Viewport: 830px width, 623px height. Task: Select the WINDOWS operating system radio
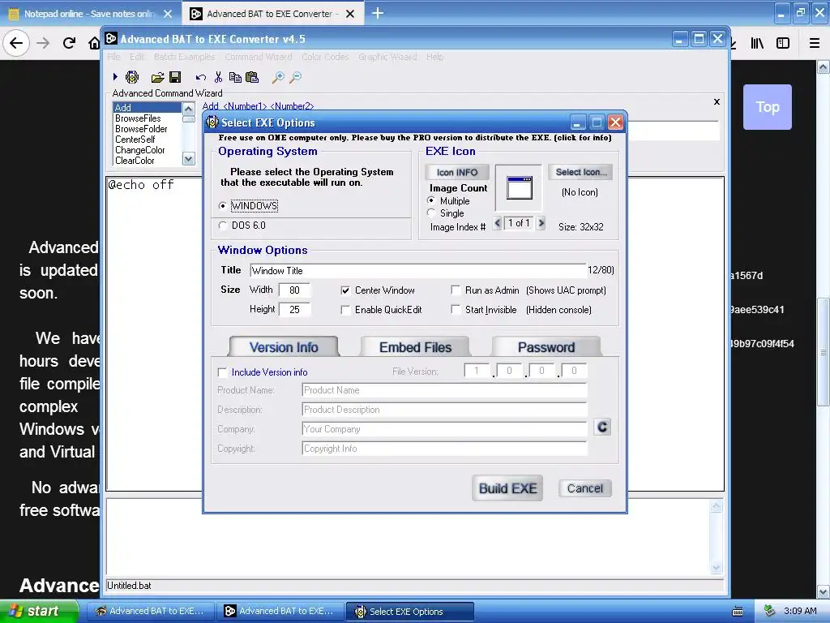point(222,205)
